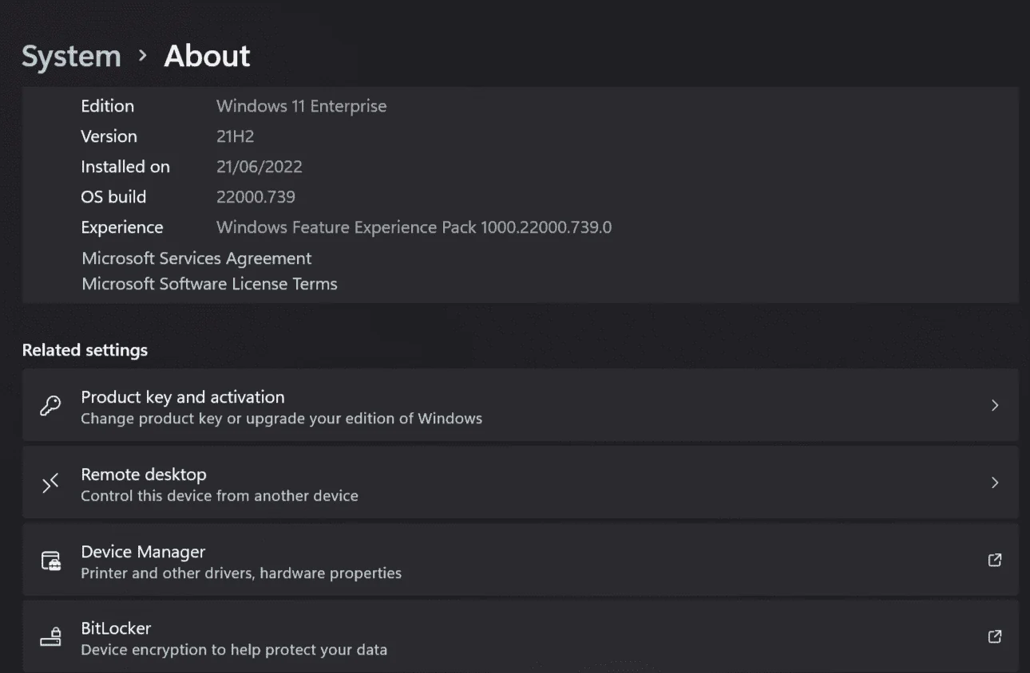
Task: Go back to System in breadcrumb
Action: [71, 57]
